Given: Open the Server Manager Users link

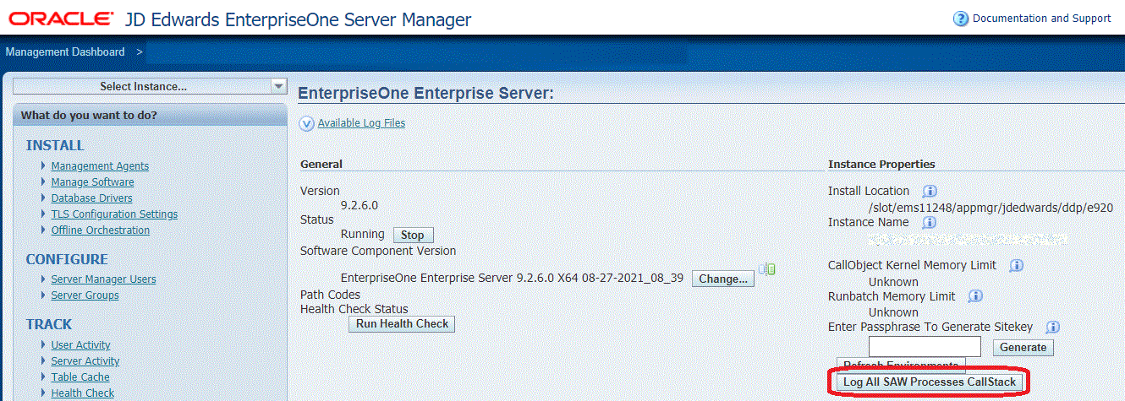Looking at the screenshot, I should coord(103,279).
